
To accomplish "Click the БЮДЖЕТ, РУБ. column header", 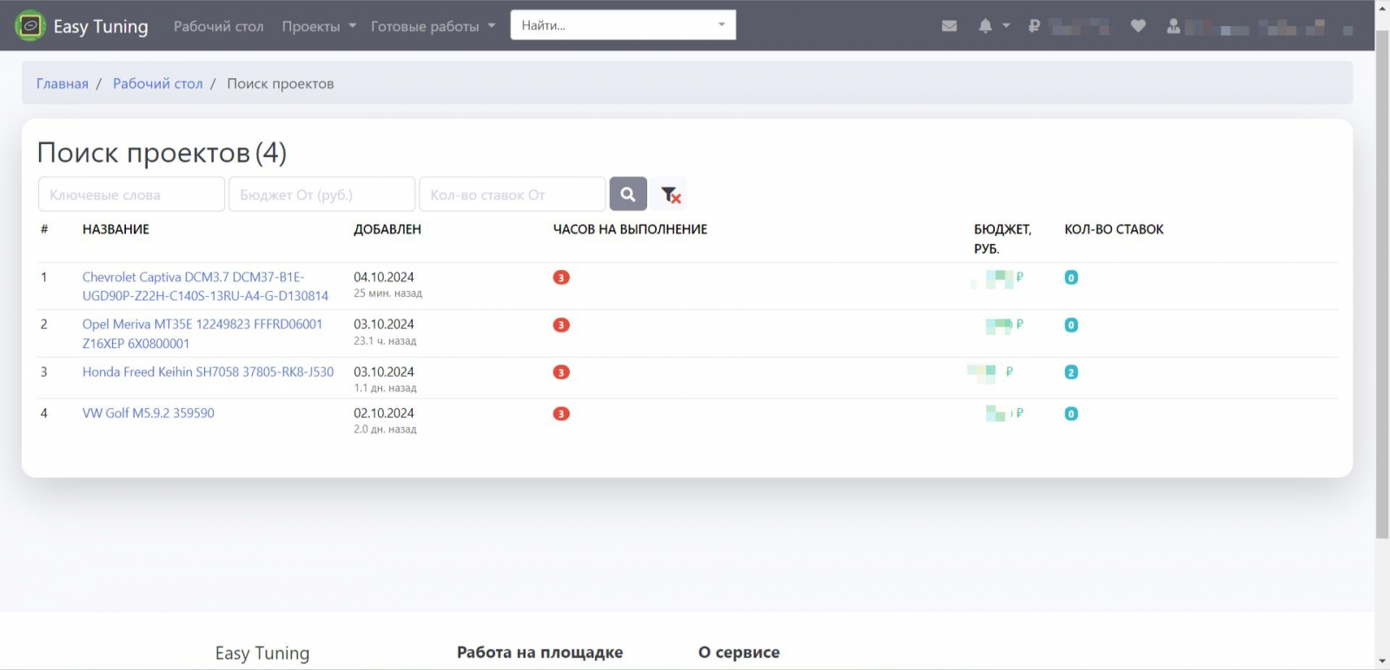I will [1003, 239].
